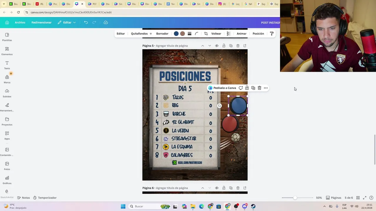The image size is (376, 211).
Task: Select the Borrador eraser tool
Action: [162, 34]
